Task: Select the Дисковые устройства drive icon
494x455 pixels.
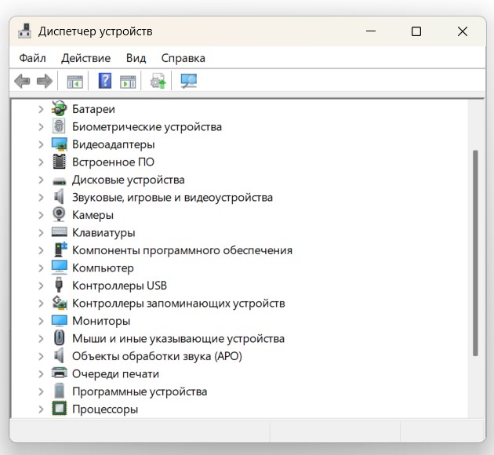Action: click(x=60, y=181)
